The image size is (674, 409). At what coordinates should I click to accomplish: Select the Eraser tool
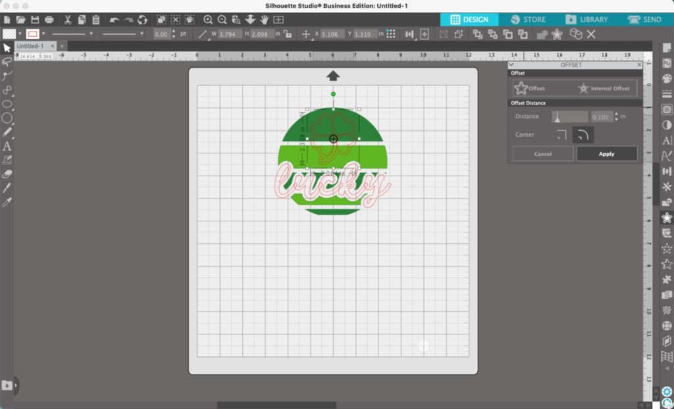(7, 174)
